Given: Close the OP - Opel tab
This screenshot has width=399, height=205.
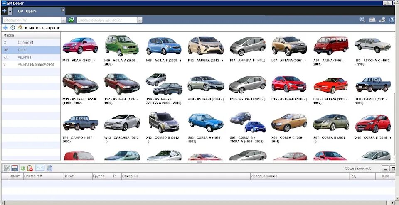Looking at the screenshot, I should point(63,10).
